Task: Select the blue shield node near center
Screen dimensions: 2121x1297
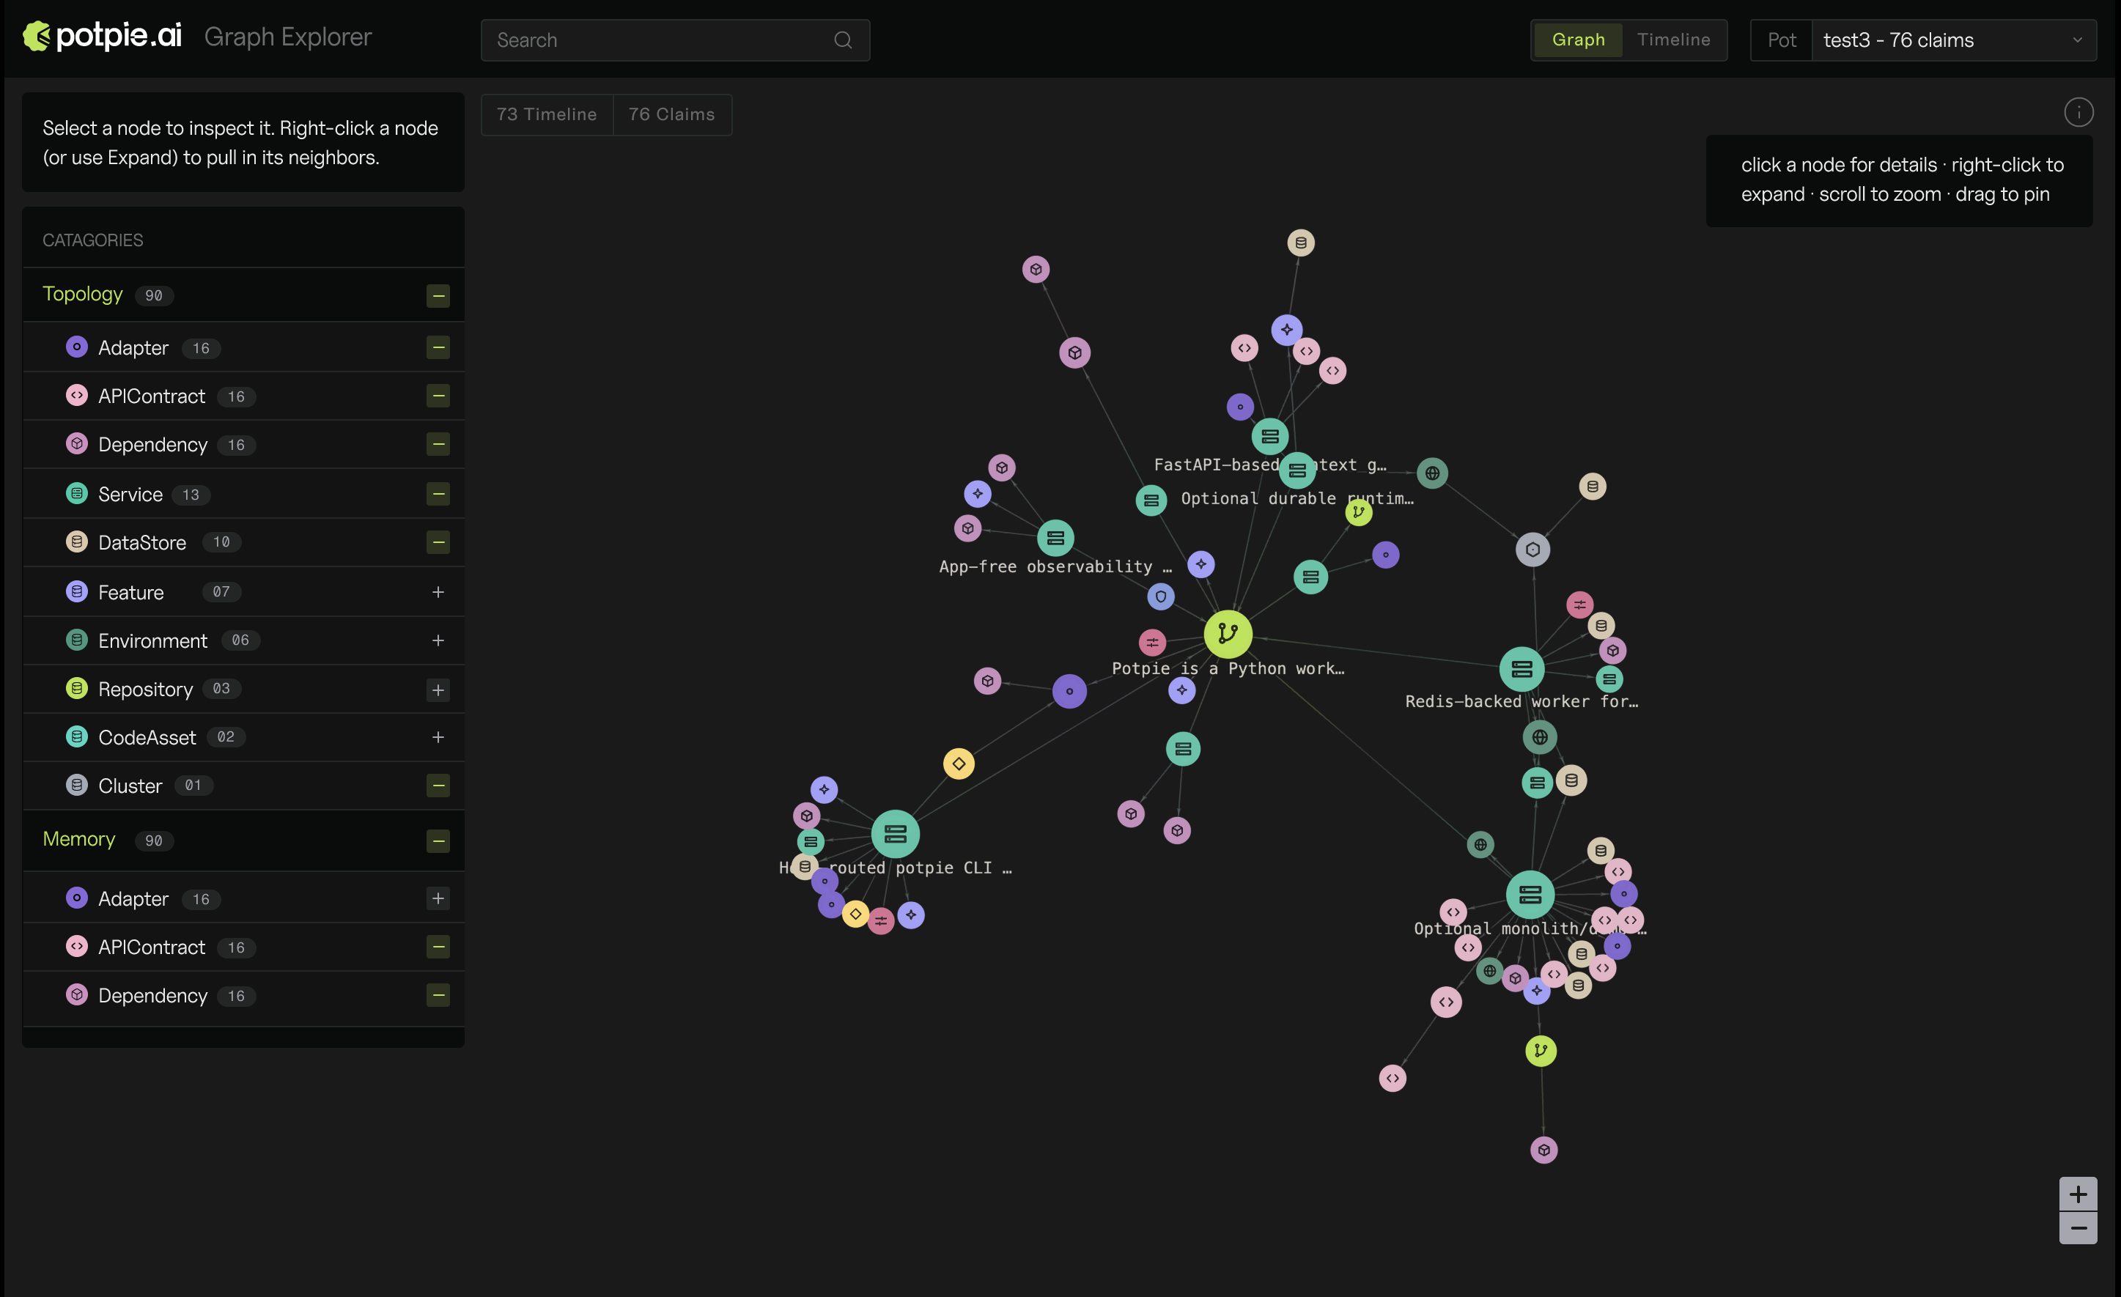Action: click(x=1160, y=596)
